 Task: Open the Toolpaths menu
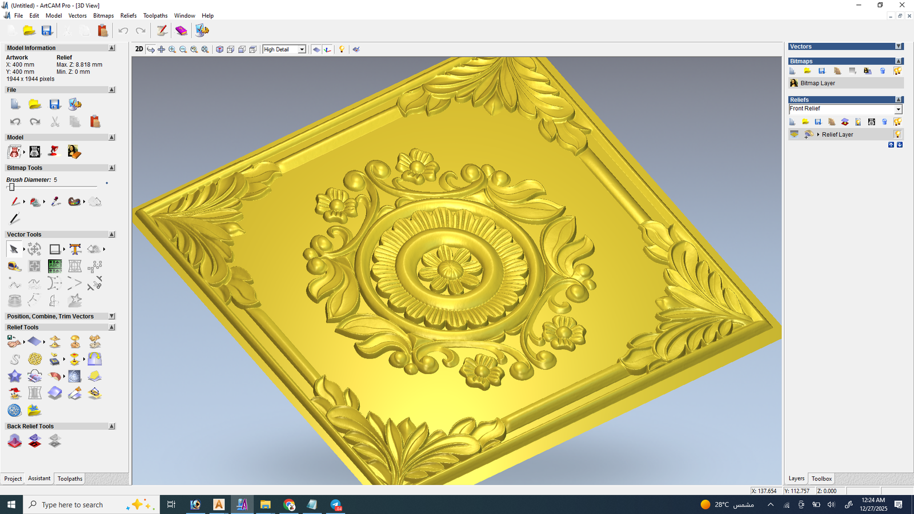coord(155,16)
